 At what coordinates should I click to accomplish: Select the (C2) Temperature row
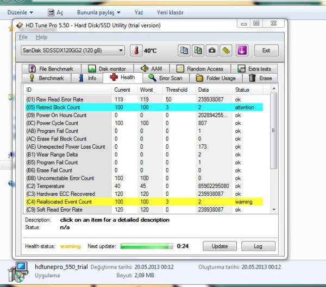[143, 186]
